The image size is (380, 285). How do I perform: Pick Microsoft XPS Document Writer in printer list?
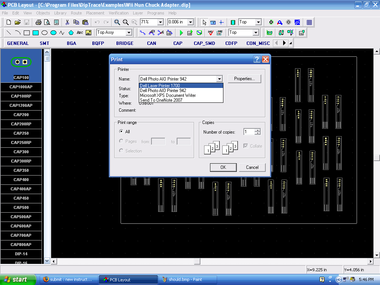(x=168, y=95)
